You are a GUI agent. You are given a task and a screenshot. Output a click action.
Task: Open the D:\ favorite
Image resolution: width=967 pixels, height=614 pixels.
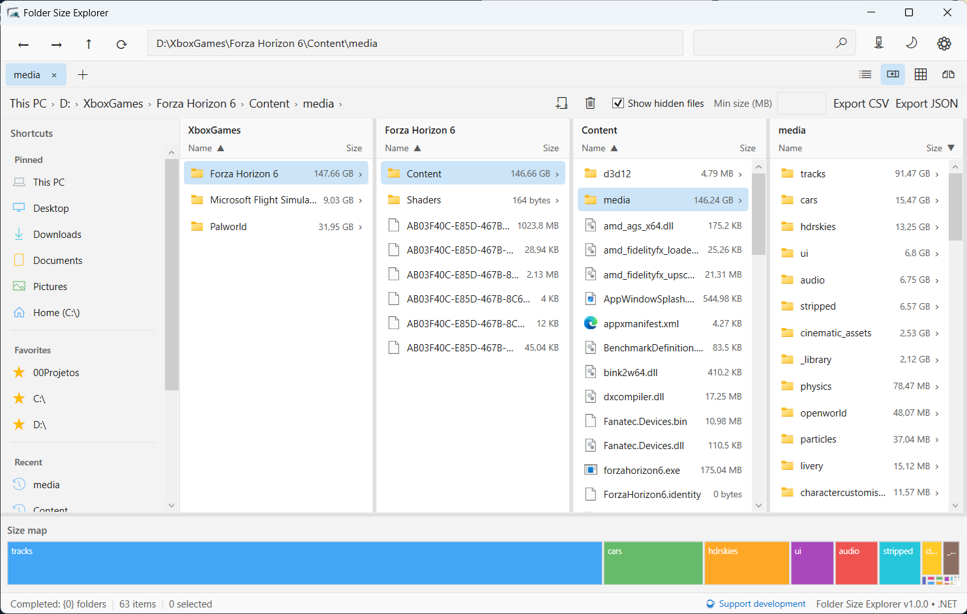click(x=40, y=425)
